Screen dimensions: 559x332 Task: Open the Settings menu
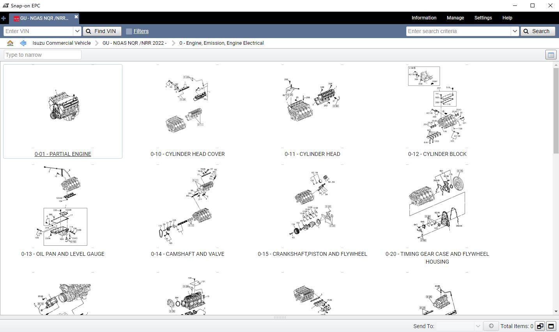pyautogui.click(x=483, y=18)
